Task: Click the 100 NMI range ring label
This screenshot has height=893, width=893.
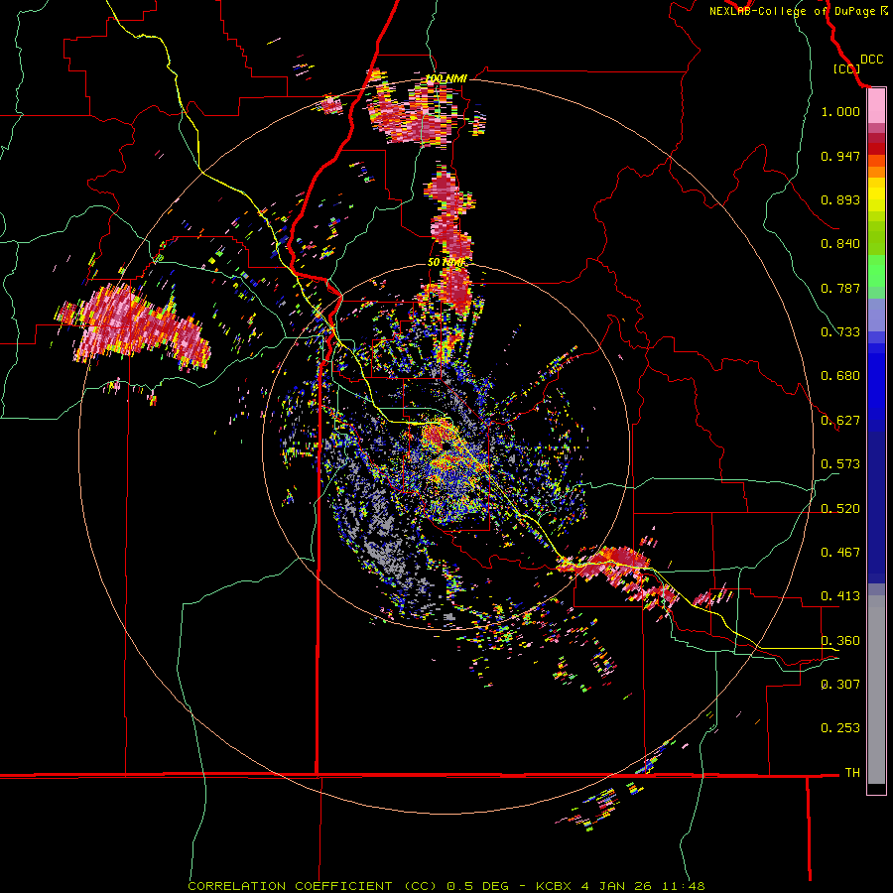Action: [x=446, y=78]
